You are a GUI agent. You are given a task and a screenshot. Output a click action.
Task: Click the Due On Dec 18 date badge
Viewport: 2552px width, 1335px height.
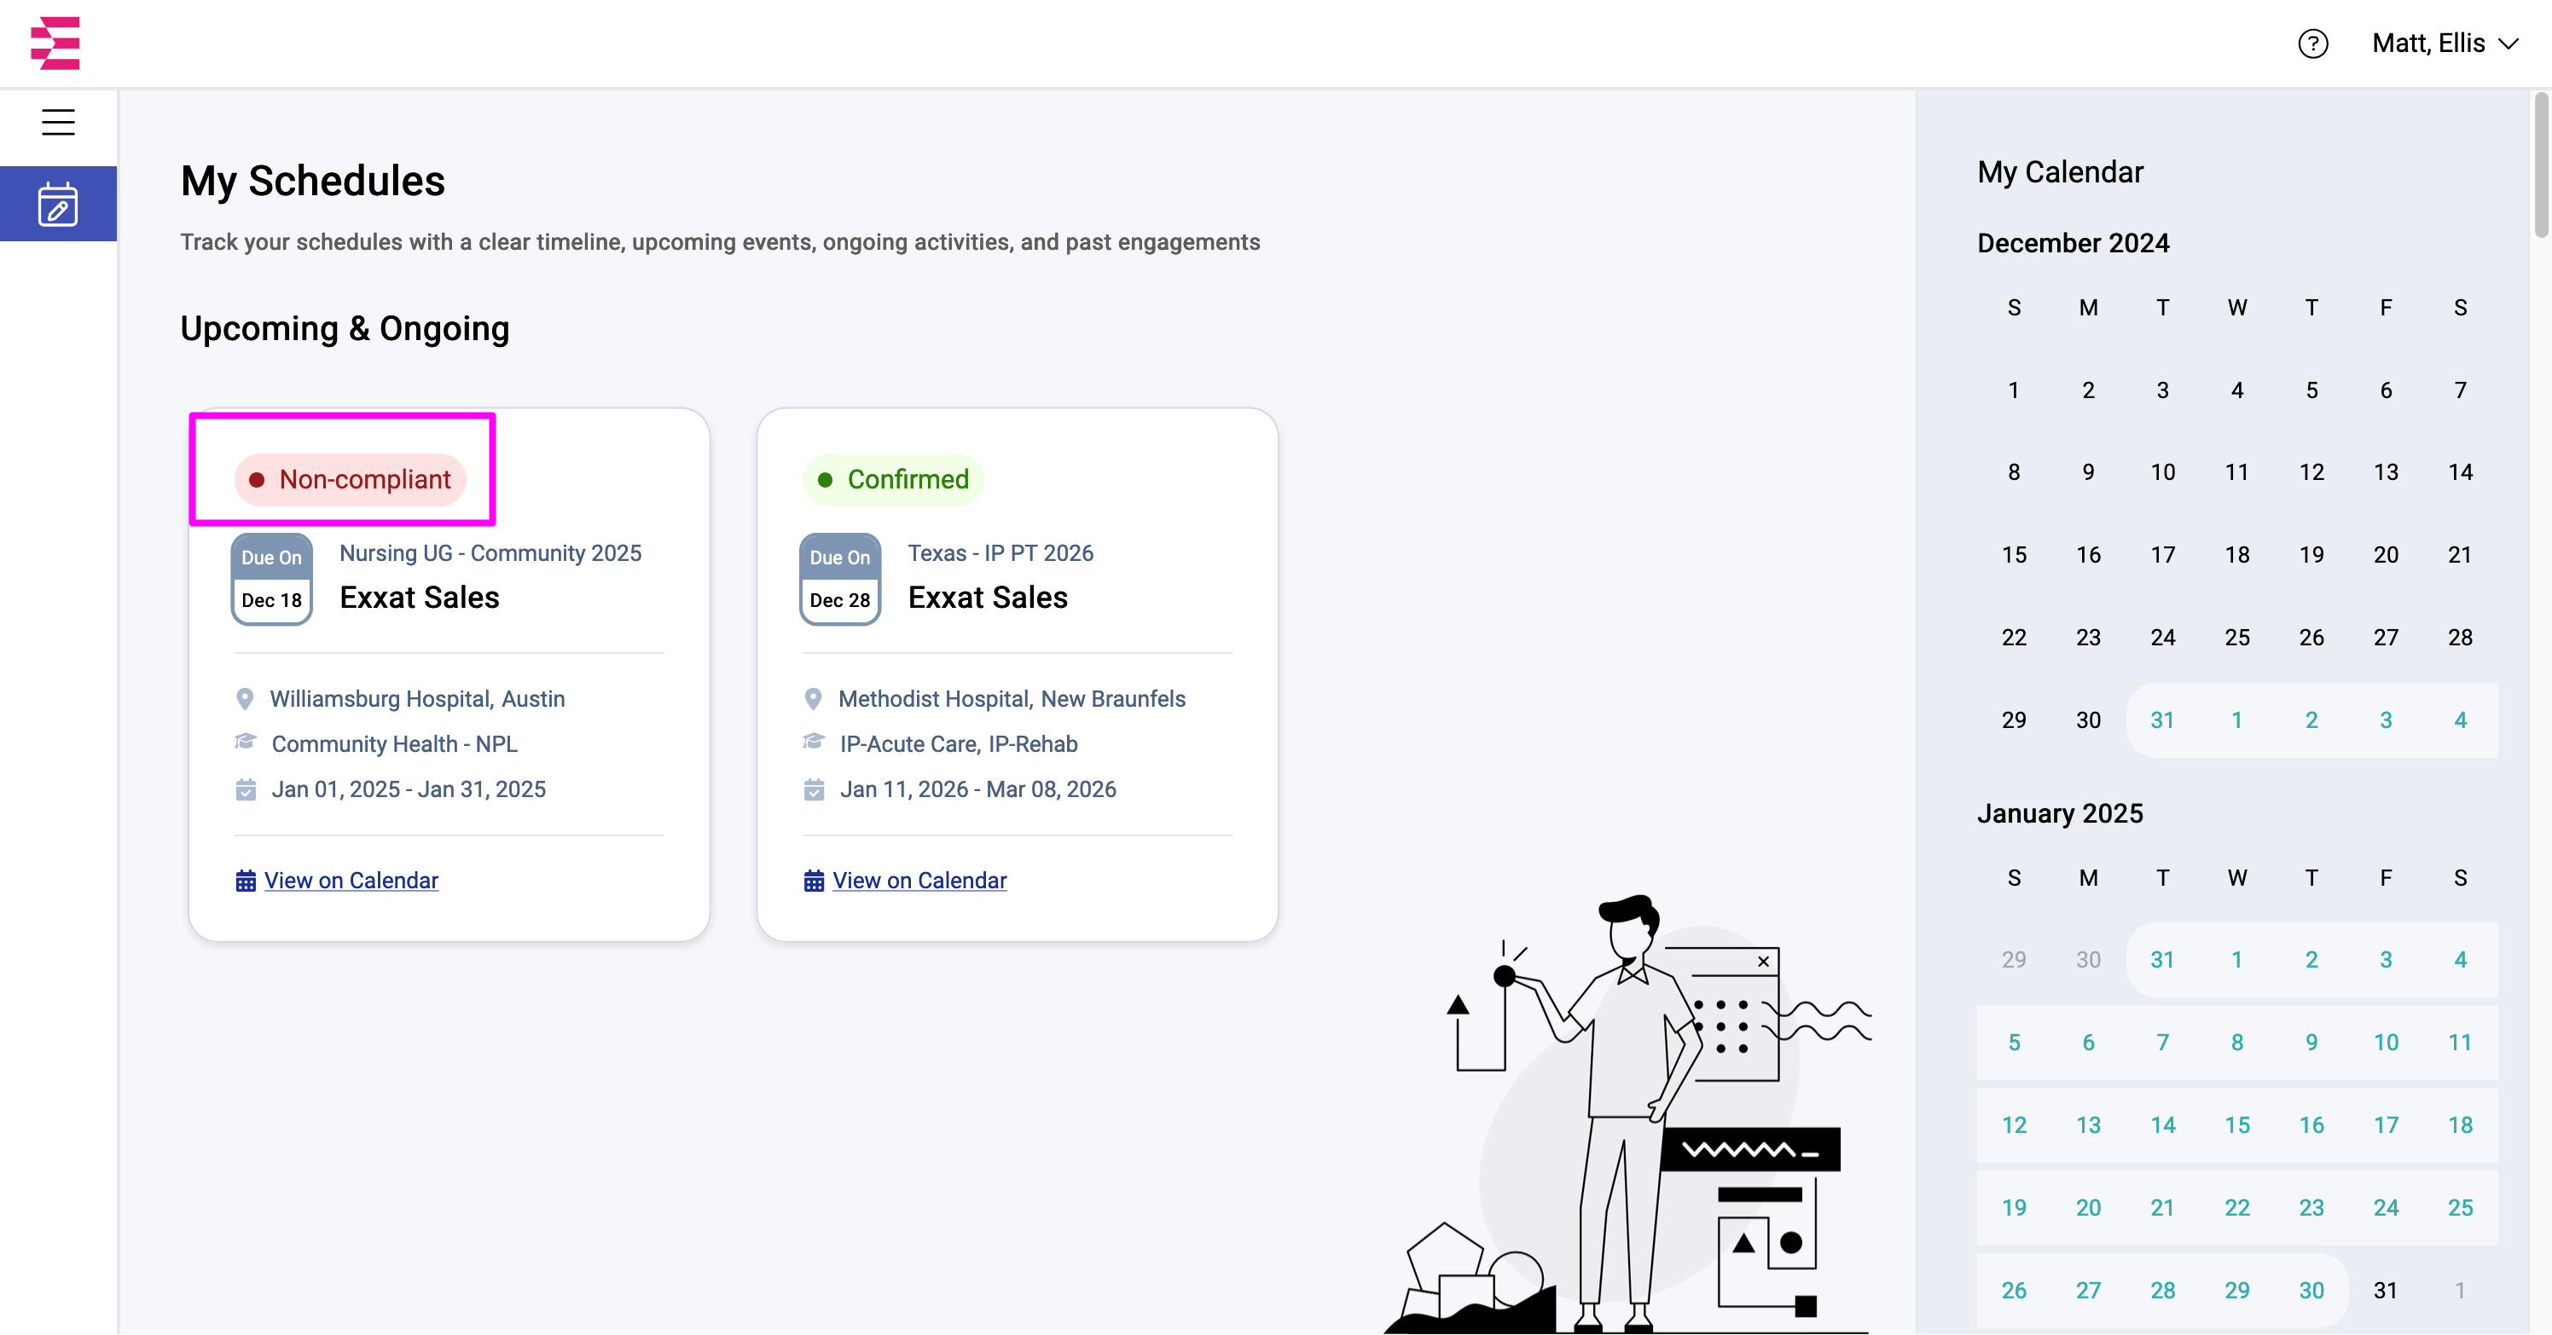271,580
